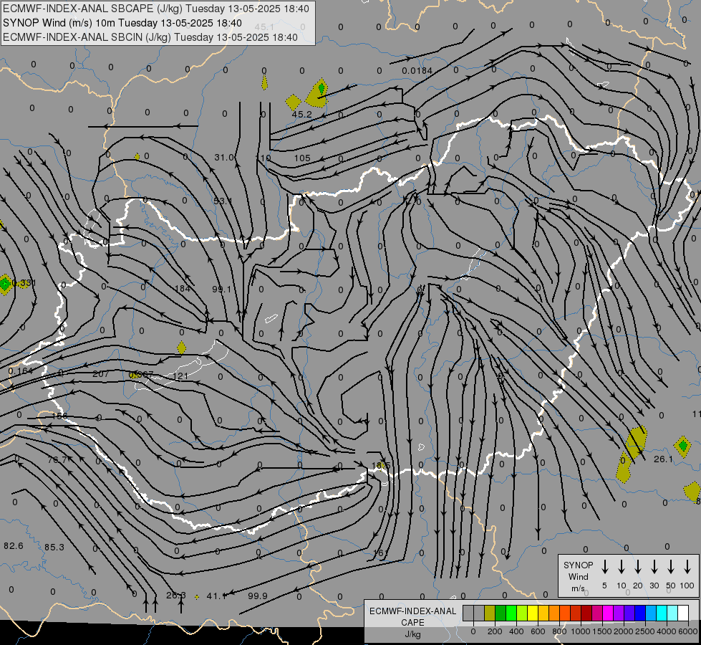This screenshot has height=645, width=701.
Task: Select the dark red swatch at 1000 J/kg
Action: point(586,613)
